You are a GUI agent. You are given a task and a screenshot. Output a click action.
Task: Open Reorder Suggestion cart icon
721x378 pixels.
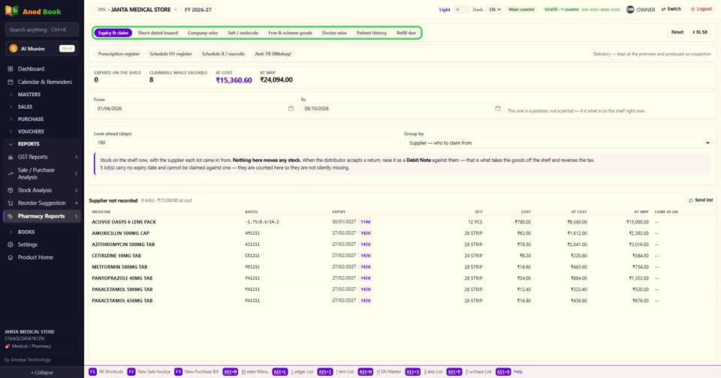tap(10, 203)
